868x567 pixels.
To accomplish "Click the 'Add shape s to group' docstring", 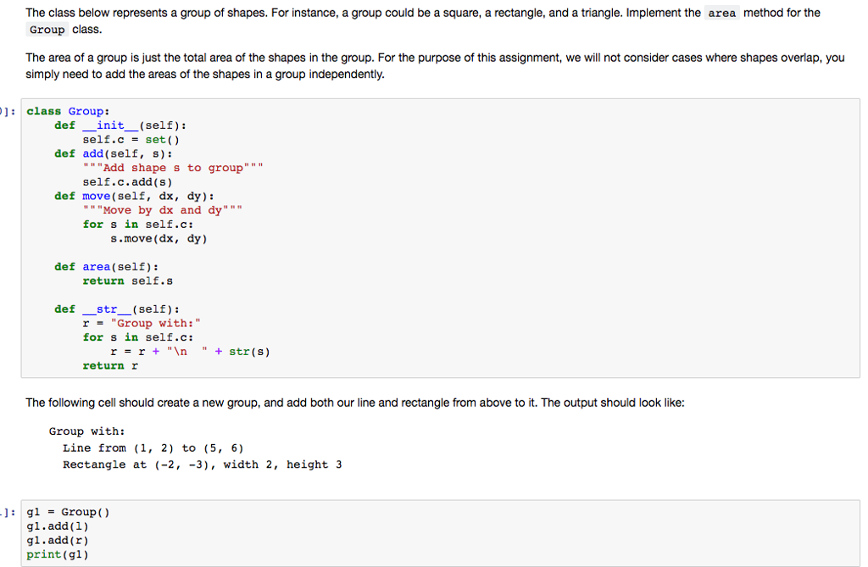I will point(172,168).
